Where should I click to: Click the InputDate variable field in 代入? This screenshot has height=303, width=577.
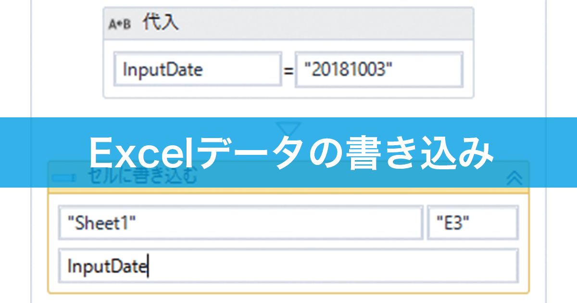click(x=198, y=70)
